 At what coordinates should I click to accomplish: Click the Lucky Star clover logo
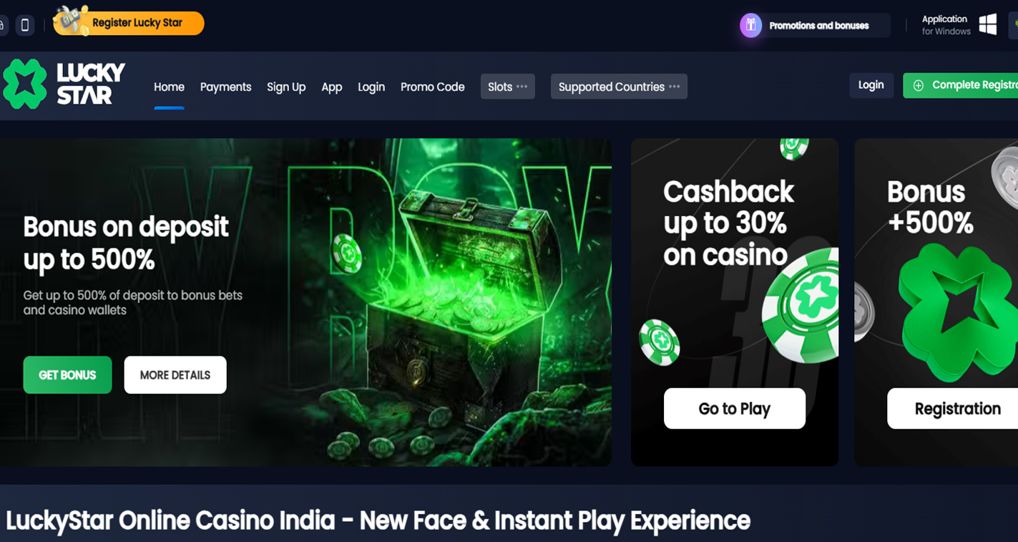24,84
